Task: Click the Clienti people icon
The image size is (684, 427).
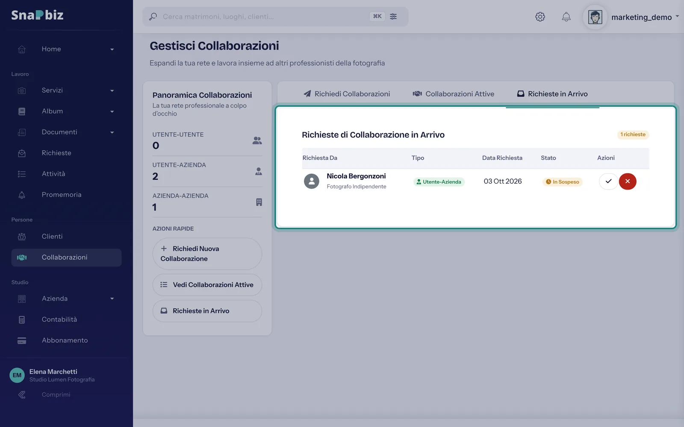Action: (22, 237)
